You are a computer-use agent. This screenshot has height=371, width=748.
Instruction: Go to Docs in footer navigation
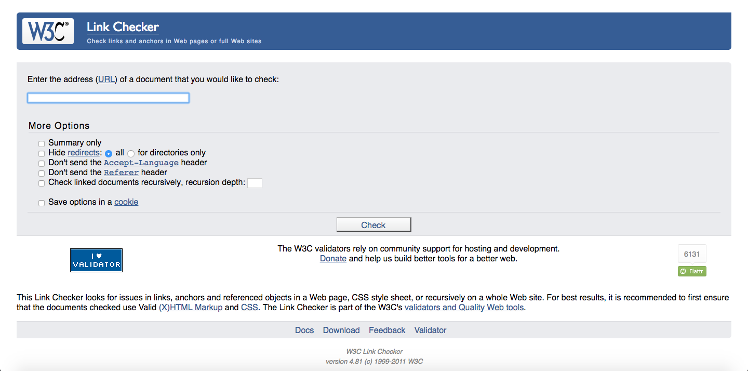pyautogui.click(x=304, y=330)
